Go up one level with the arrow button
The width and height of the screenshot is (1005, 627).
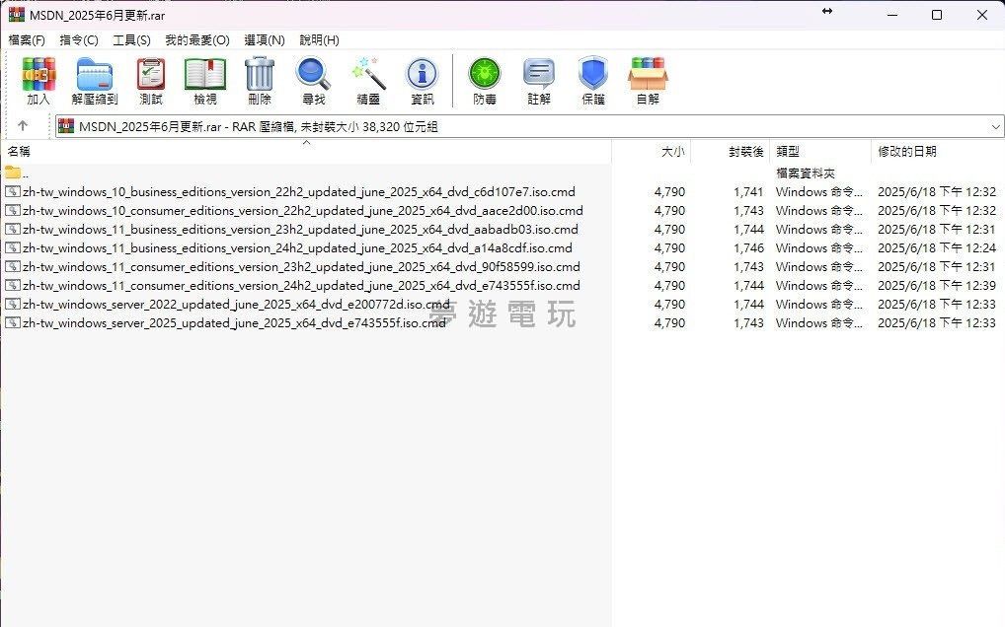(x=23, y=126)
